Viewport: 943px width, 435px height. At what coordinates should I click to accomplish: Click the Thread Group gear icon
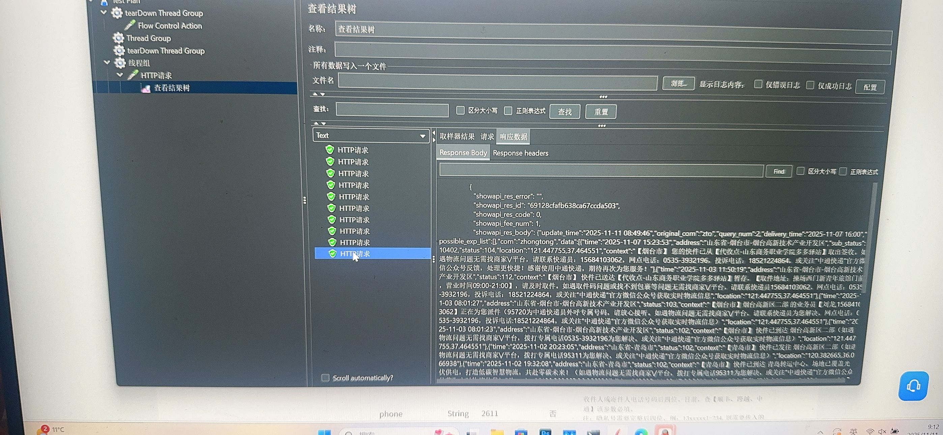click(118, 38)
